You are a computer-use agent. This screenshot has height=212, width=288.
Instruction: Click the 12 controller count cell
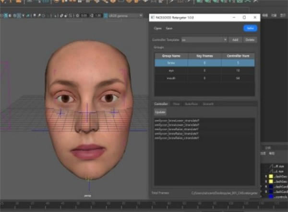tap(238, 70)
